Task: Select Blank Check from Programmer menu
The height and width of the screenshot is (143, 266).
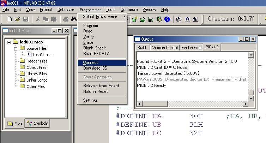Action: pos(94,48)
